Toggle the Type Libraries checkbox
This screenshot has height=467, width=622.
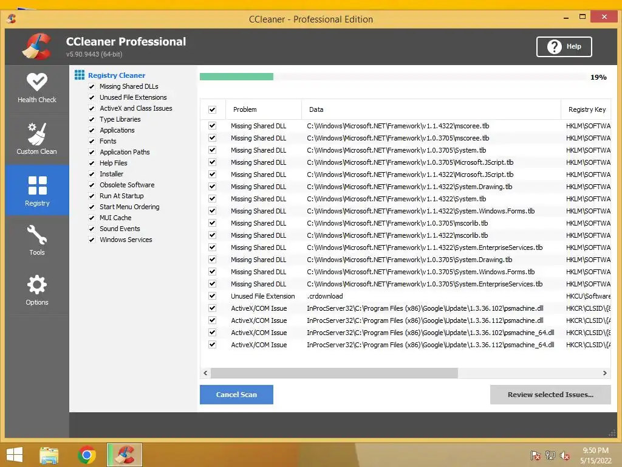[92, 120]
